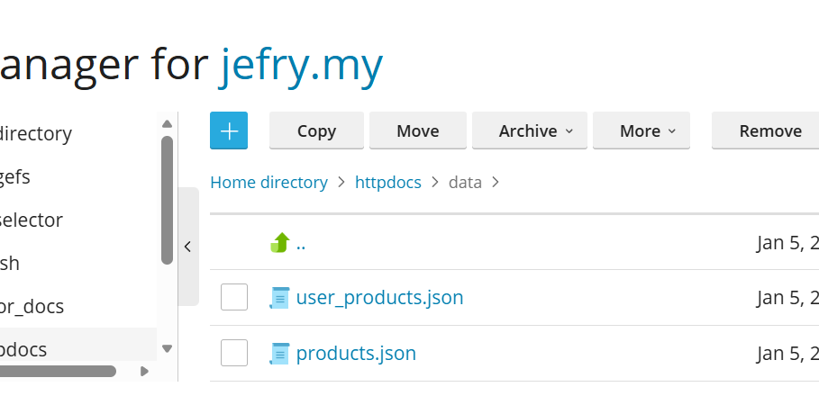Click the sidebar vertical scrollbar thumb
Screen dimensions: 819x414
(x=167, y=200)
